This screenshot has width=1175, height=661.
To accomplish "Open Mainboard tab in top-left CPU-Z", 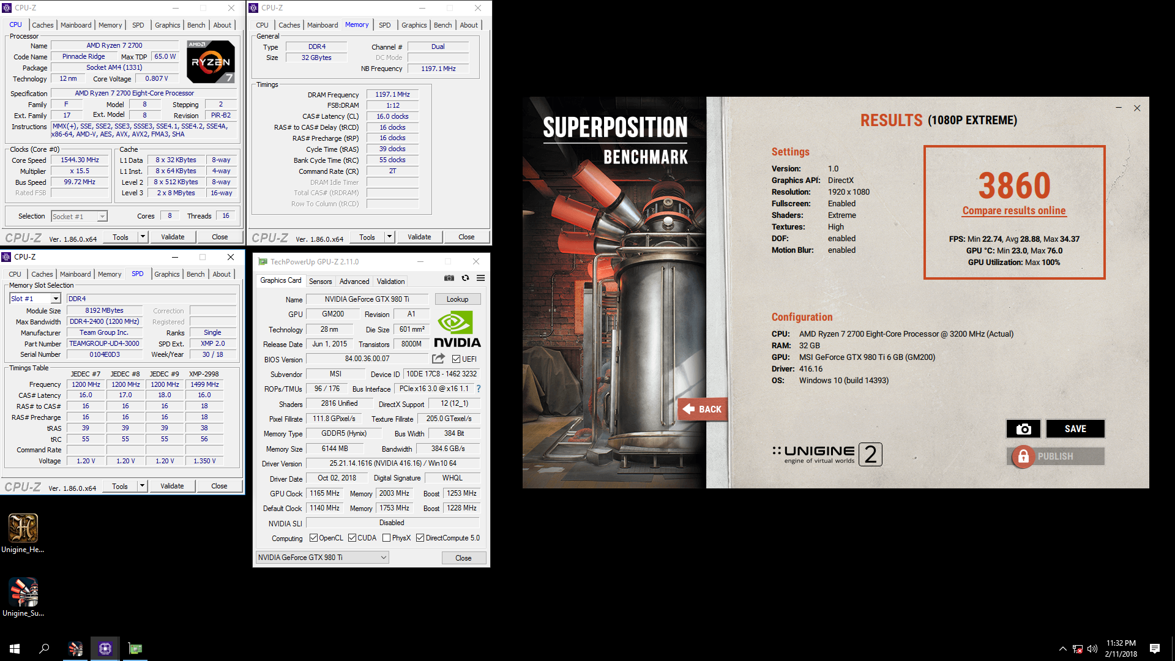I will coord(76,25).
